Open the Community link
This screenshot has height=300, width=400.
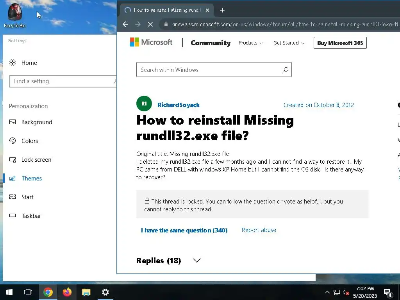click(x=211, y=43)
